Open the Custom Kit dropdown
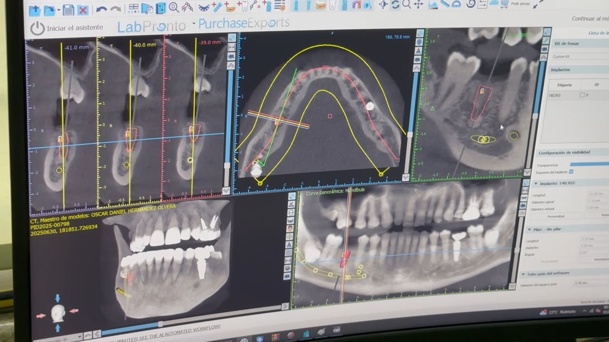The width and height of the screenshot is (609, 342). tap(580, 56)
